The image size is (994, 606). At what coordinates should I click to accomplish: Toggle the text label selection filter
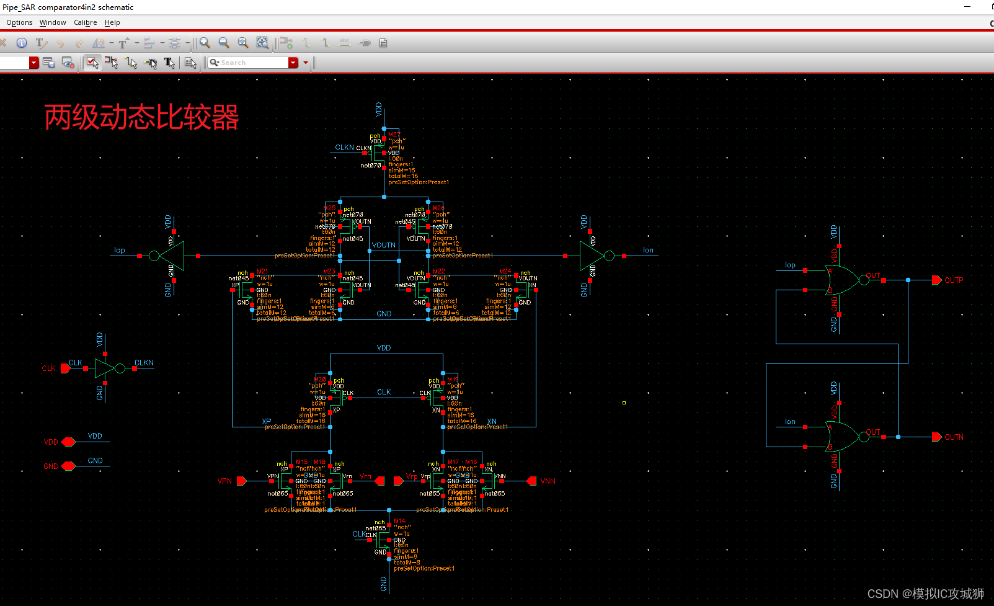169,63
